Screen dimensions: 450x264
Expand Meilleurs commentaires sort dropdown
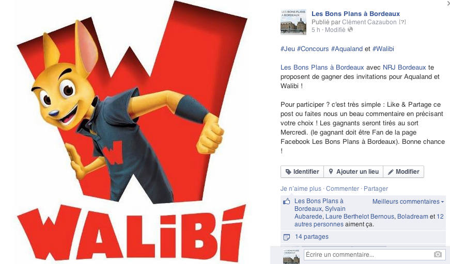408,202
